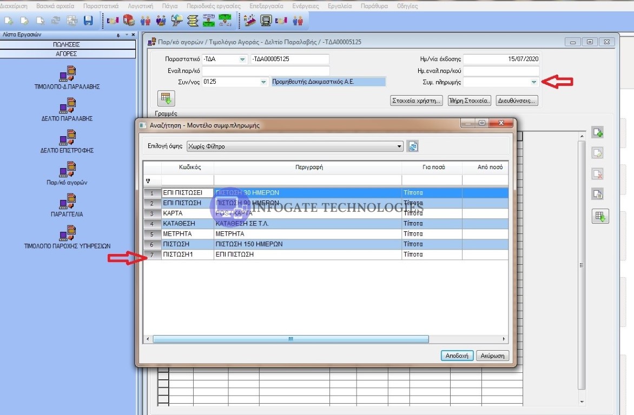This screenshot has width=634, height=415.
Task: Click the computer monitor toolbar icon
Action: pyautogui.click(x=266, y=21)
